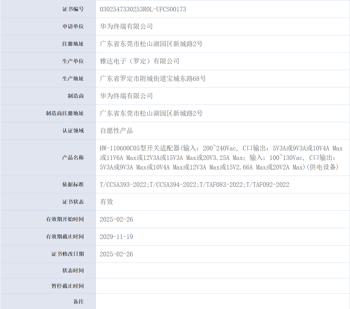Click the 暂停截止时间 label
350x309 pixels.
click(x=68, y=286)
